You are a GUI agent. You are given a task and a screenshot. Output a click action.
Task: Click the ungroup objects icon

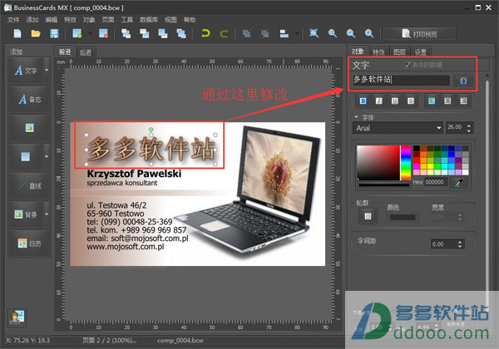pyautogui.click(x=265, y=33)
